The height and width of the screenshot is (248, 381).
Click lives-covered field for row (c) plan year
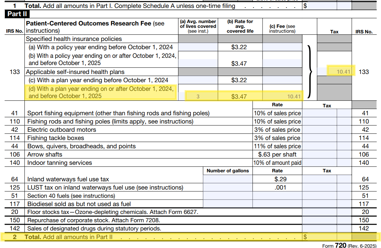(x=198, y=80)
